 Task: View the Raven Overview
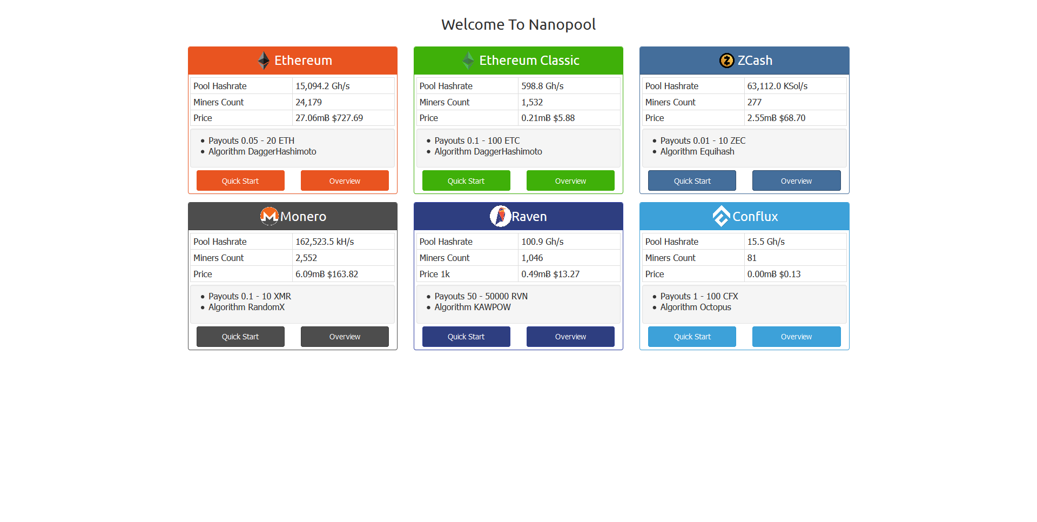coord(570,337)
